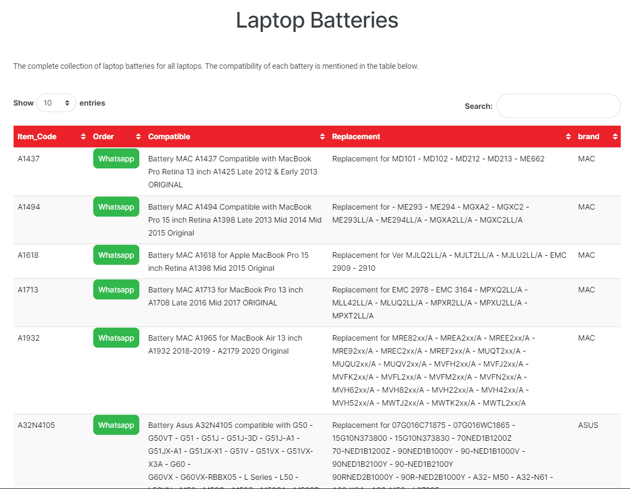630x489 pixels.
Task: Click 'Replacement for - ME293 - ME294' text
Action: point(430,213)
